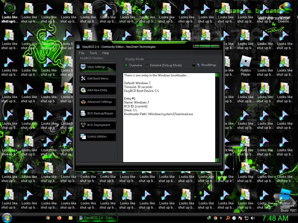This screenshot has height=223, width=298.
Task: Click the Internet Download Manager tray icon
Action: point(209,218)
